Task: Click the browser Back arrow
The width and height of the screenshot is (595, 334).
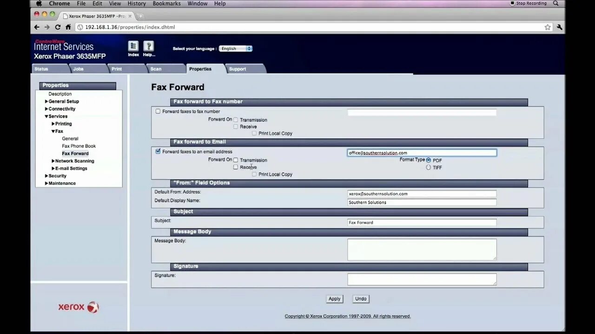Action: [x=37, y=27]
